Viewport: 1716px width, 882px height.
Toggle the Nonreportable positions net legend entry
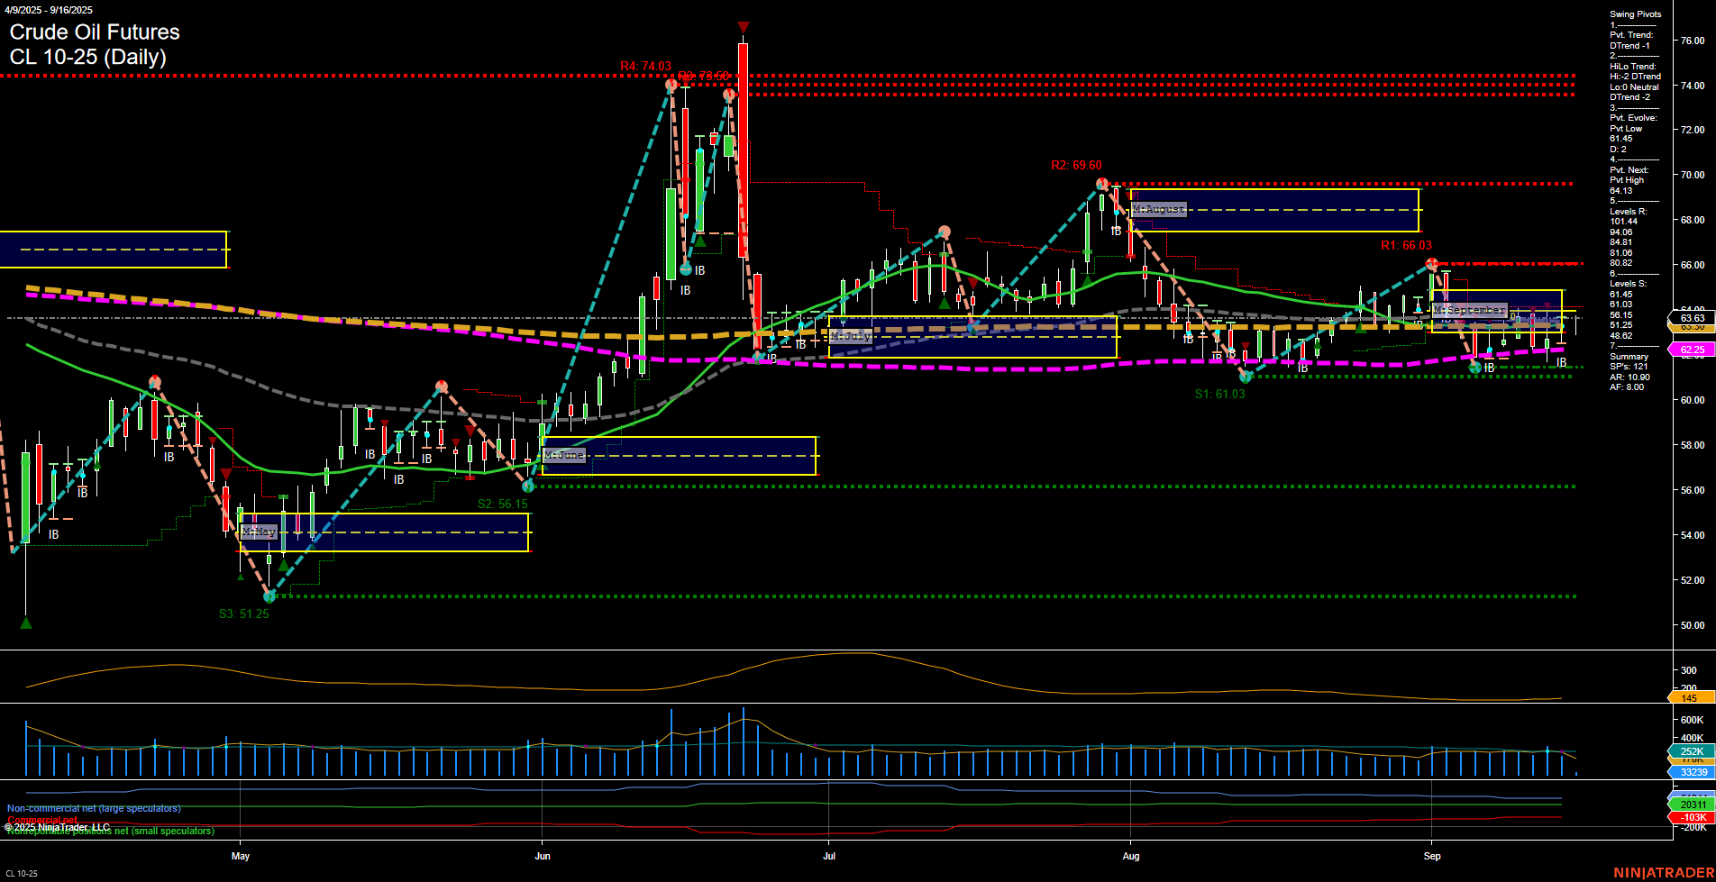(110, 831)
